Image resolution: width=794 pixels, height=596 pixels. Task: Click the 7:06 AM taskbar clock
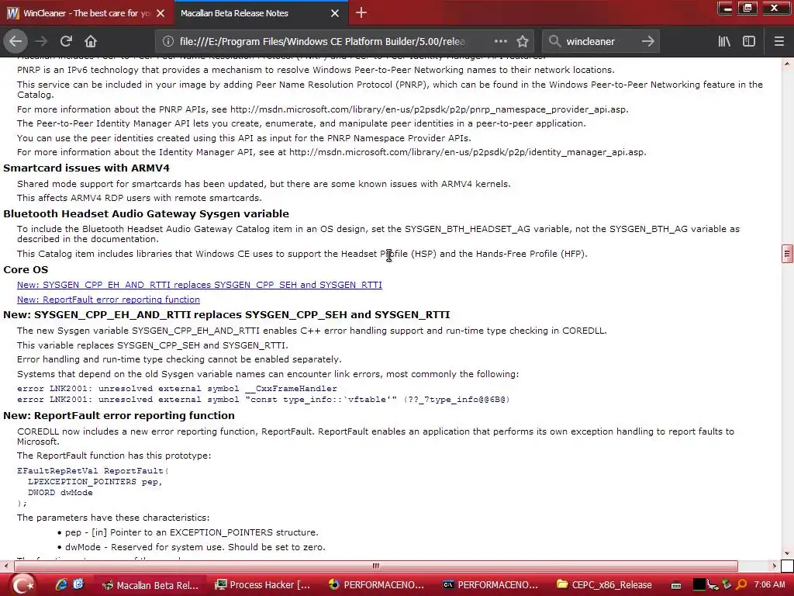click(x=770, y=584)
